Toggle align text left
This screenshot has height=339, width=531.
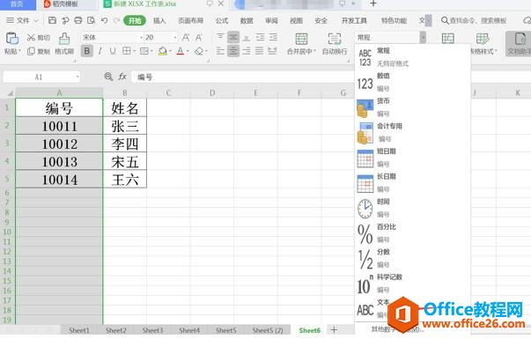click(x=220, y=51)
